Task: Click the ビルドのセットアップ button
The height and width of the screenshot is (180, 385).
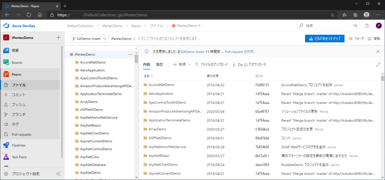Action: [324, 39]
